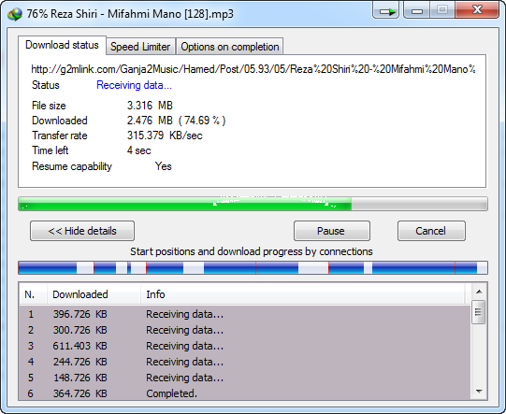
Task: Click the scroll down arrow in connections list
Action: coord(479,392)
